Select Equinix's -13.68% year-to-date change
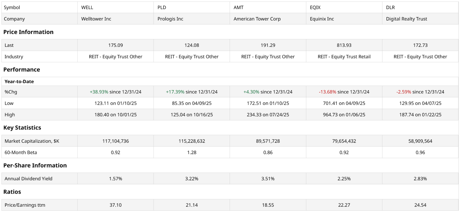The height and width of the screenshot is (215, 460). 327,92
